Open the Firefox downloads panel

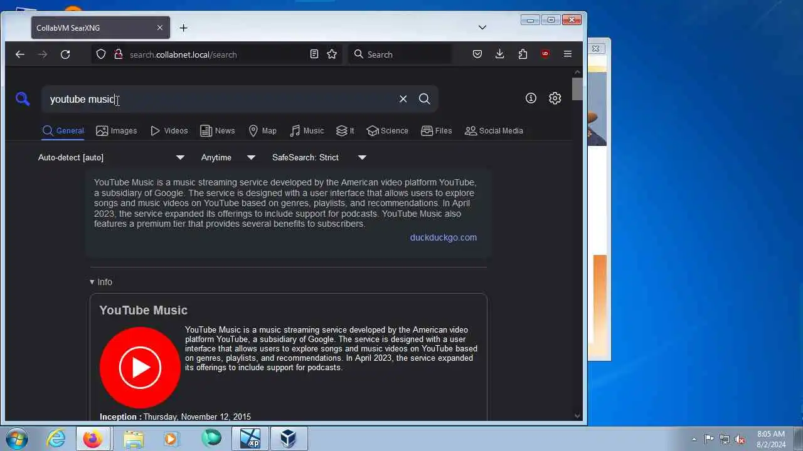pos(500,54)
